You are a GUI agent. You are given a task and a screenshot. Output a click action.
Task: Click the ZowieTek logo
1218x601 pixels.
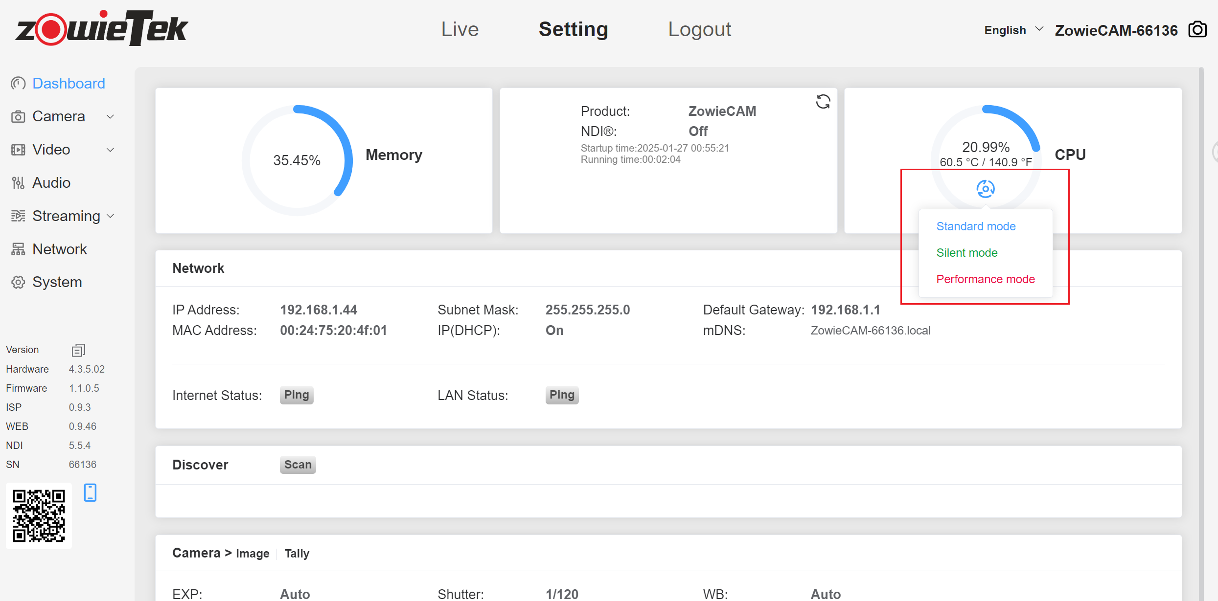[101, 28]
